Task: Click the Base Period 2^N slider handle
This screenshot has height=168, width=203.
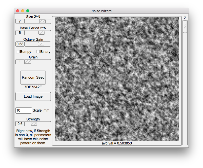Action: tap(42, 33)
